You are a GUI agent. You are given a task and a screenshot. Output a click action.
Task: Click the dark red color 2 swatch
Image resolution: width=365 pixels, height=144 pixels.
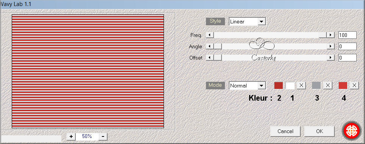pyautogui.click(x=279, y=85)
